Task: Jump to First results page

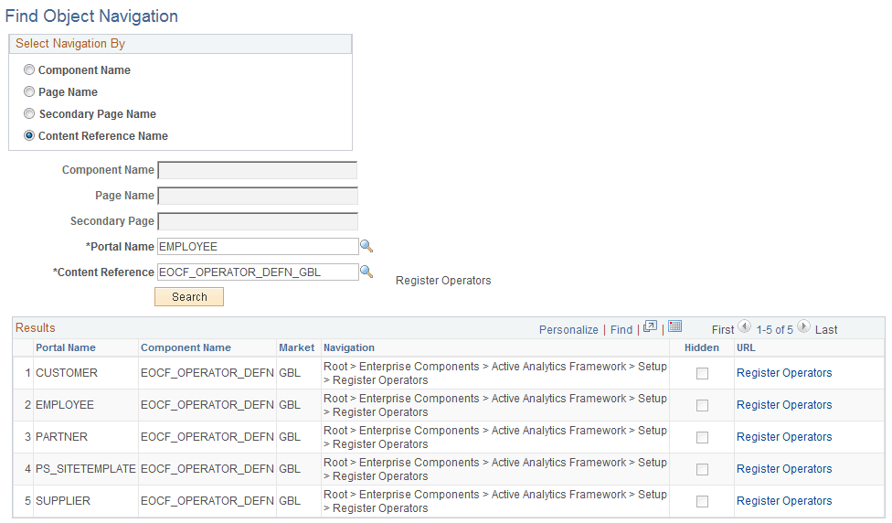Action: coord(723,329)
